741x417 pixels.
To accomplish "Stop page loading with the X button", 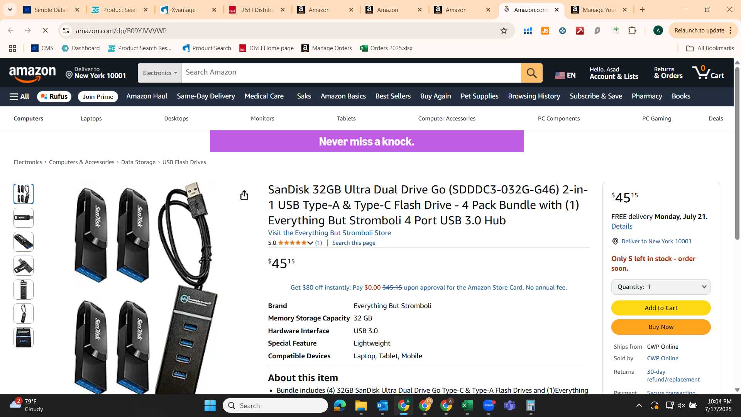I will (45, 31).
